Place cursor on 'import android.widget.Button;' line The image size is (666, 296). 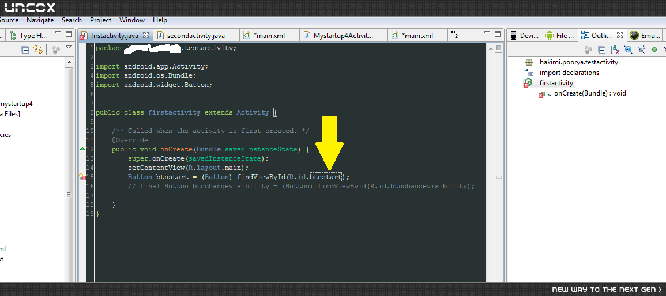coord(154,85)
